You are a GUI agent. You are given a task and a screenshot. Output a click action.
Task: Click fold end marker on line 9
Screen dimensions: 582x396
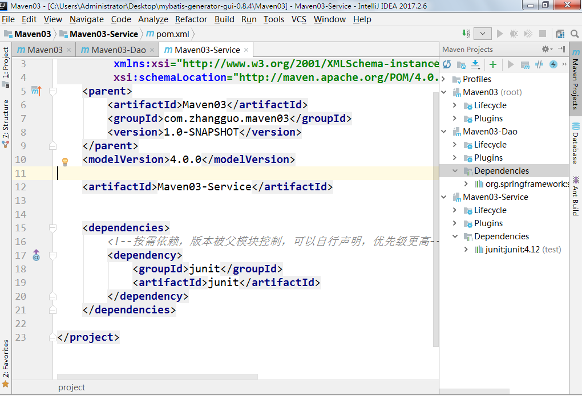pos(52,146)
